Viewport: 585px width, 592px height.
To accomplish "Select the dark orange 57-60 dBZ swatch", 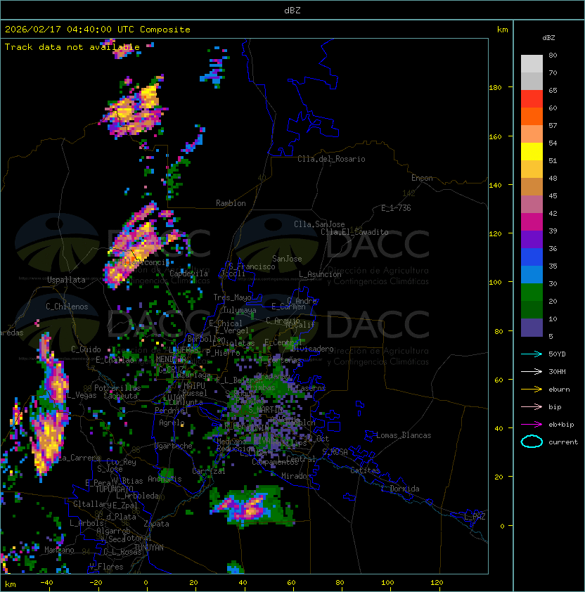I will point(532,116).
